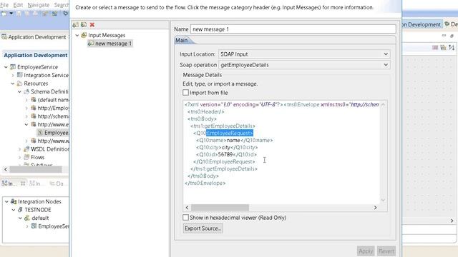The height and width of the screenshot is (257, 458).
Task: Click the TESTNODE node icon
Action: (20, 210)
